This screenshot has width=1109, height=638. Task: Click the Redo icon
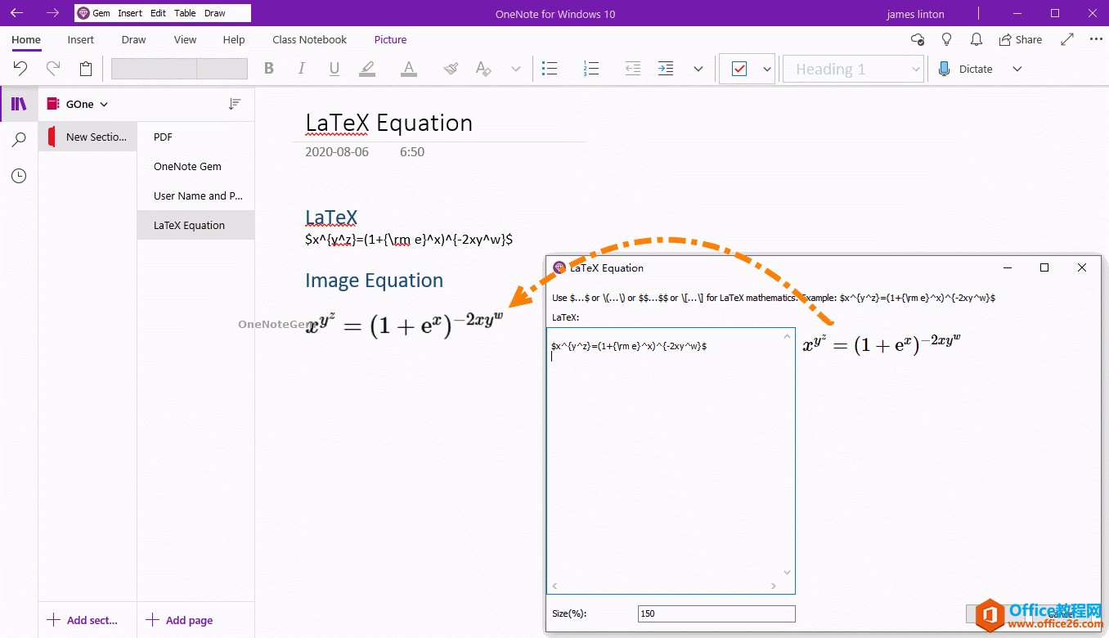[53, 69]
